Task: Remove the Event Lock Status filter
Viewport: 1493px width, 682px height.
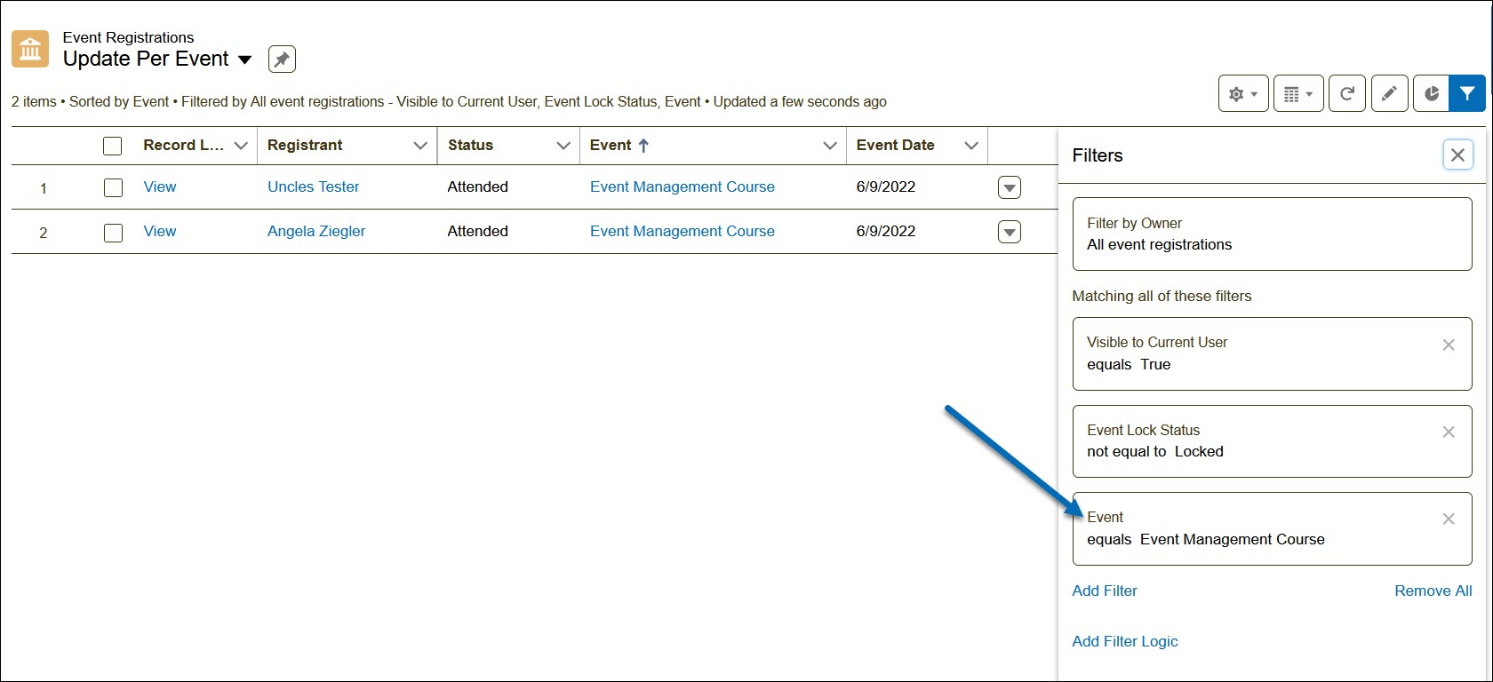Action: coord(1448,432)
